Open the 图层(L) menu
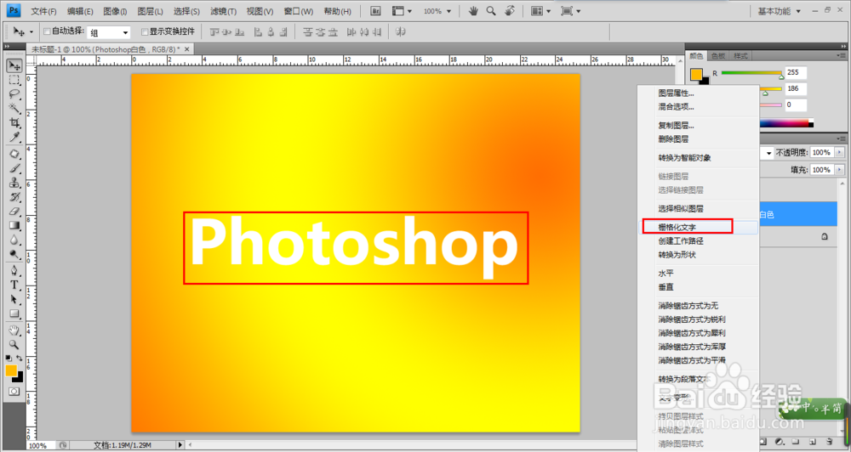 tap(151, 11)
